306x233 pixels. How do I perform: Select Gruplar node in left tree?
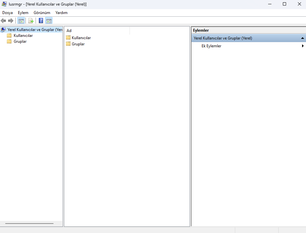pyautogui.click(x=20, y=41)
